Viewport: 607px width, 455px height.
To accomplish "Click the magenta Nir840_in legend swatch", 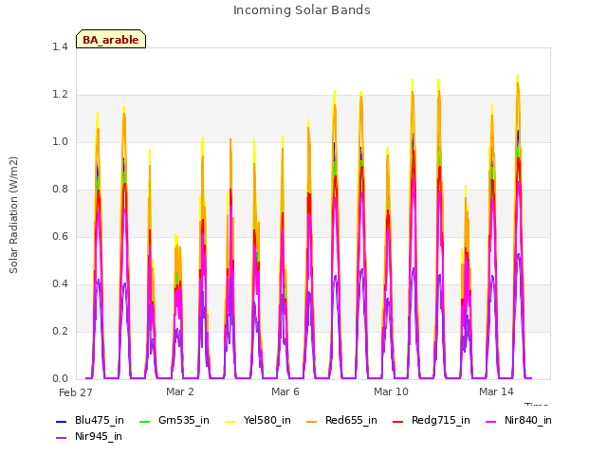I will pyautogui.click(x=491, y=421).
